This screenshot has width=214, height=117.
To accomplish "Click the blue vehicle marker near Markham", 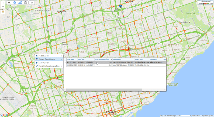I will 120,6.
